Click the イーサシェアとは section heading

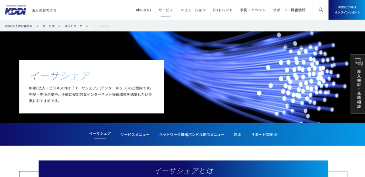(x=184, y=171)
